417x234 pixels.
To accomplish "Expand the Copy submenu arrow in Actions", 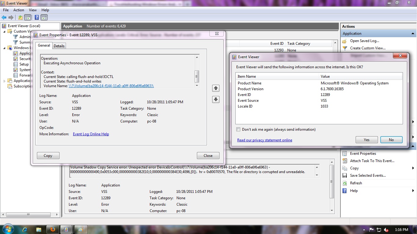I will pyautogui.click(x=413, y=168).
